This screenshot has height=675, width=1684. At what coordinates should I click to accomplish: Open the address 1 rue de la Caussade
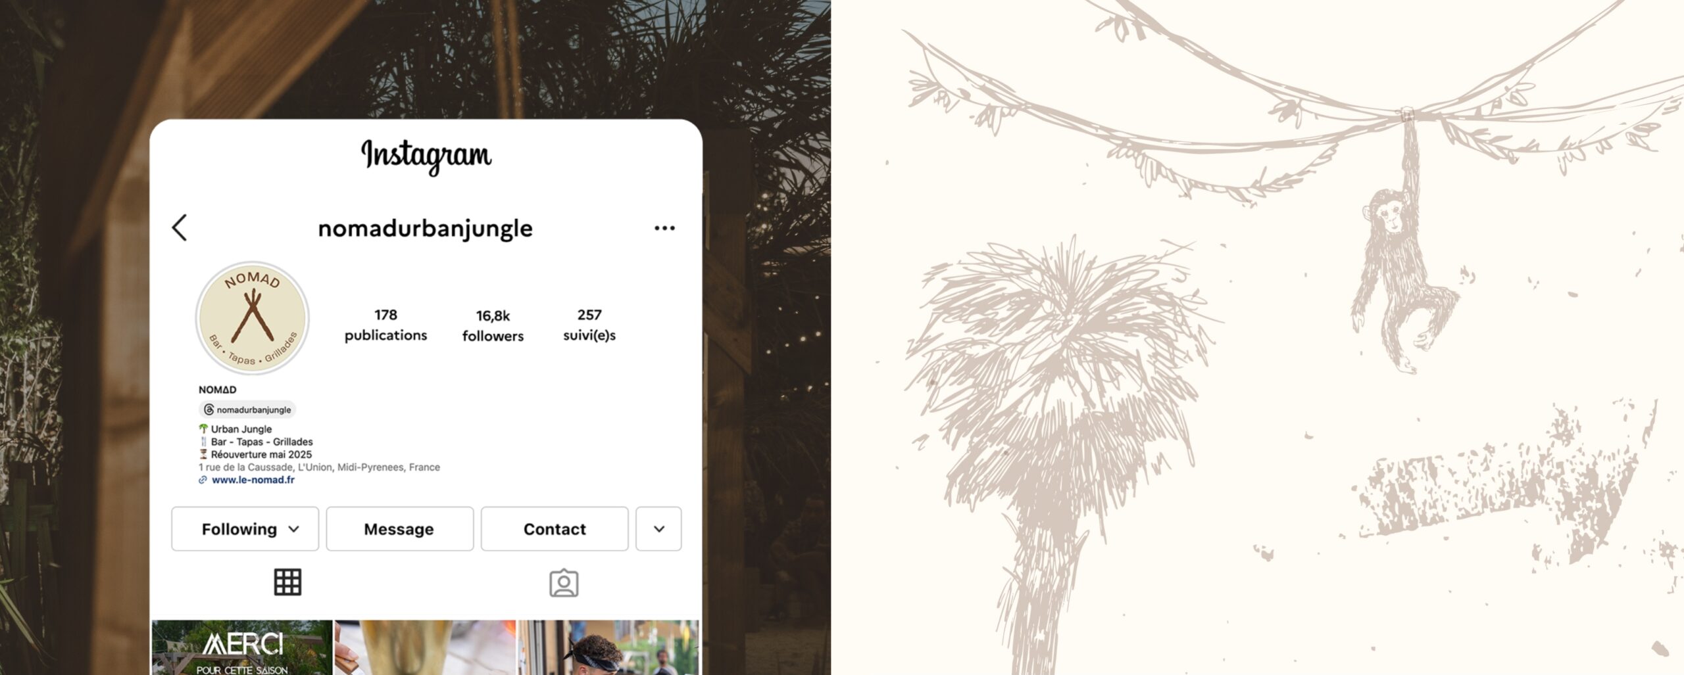tap(319, 467)
